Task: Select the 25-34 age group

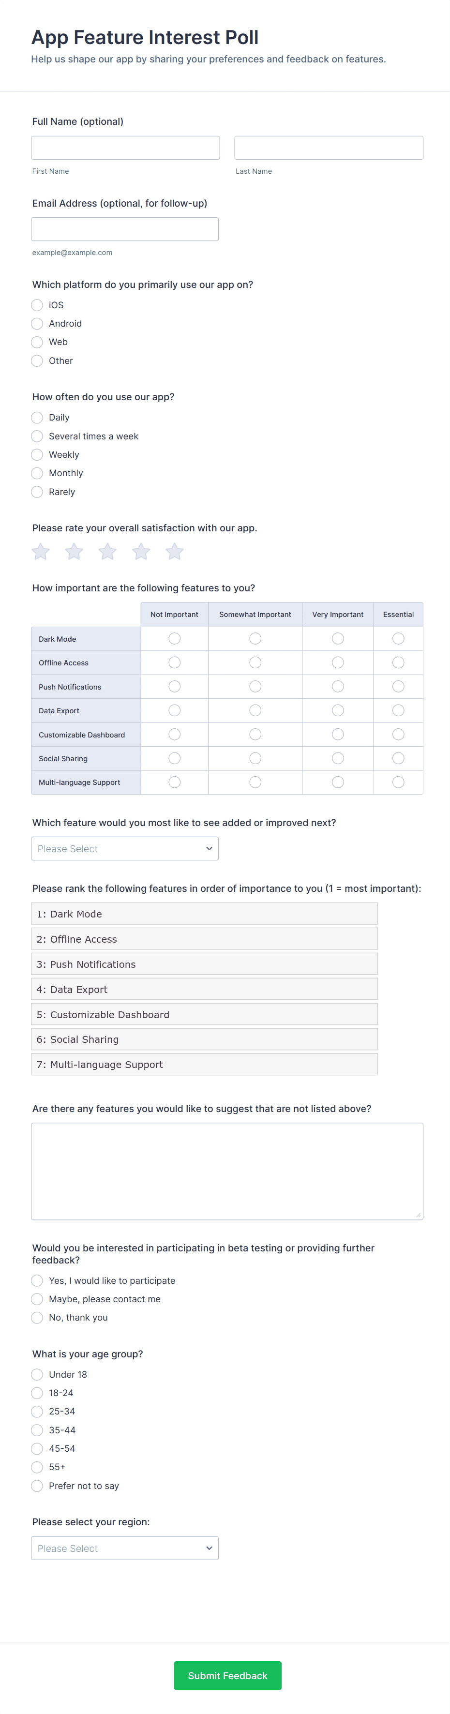Action: click(x=37, y=1411)
